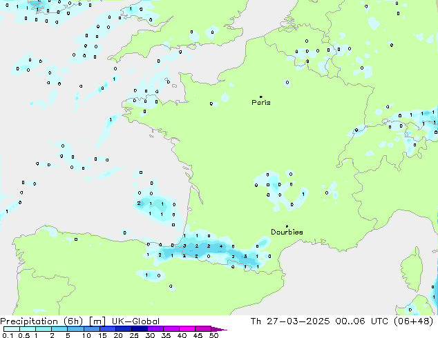The height and width of the screenshot is (338, 438).
Task: Click the legend label '0.5'
Action: pos(24,335)
